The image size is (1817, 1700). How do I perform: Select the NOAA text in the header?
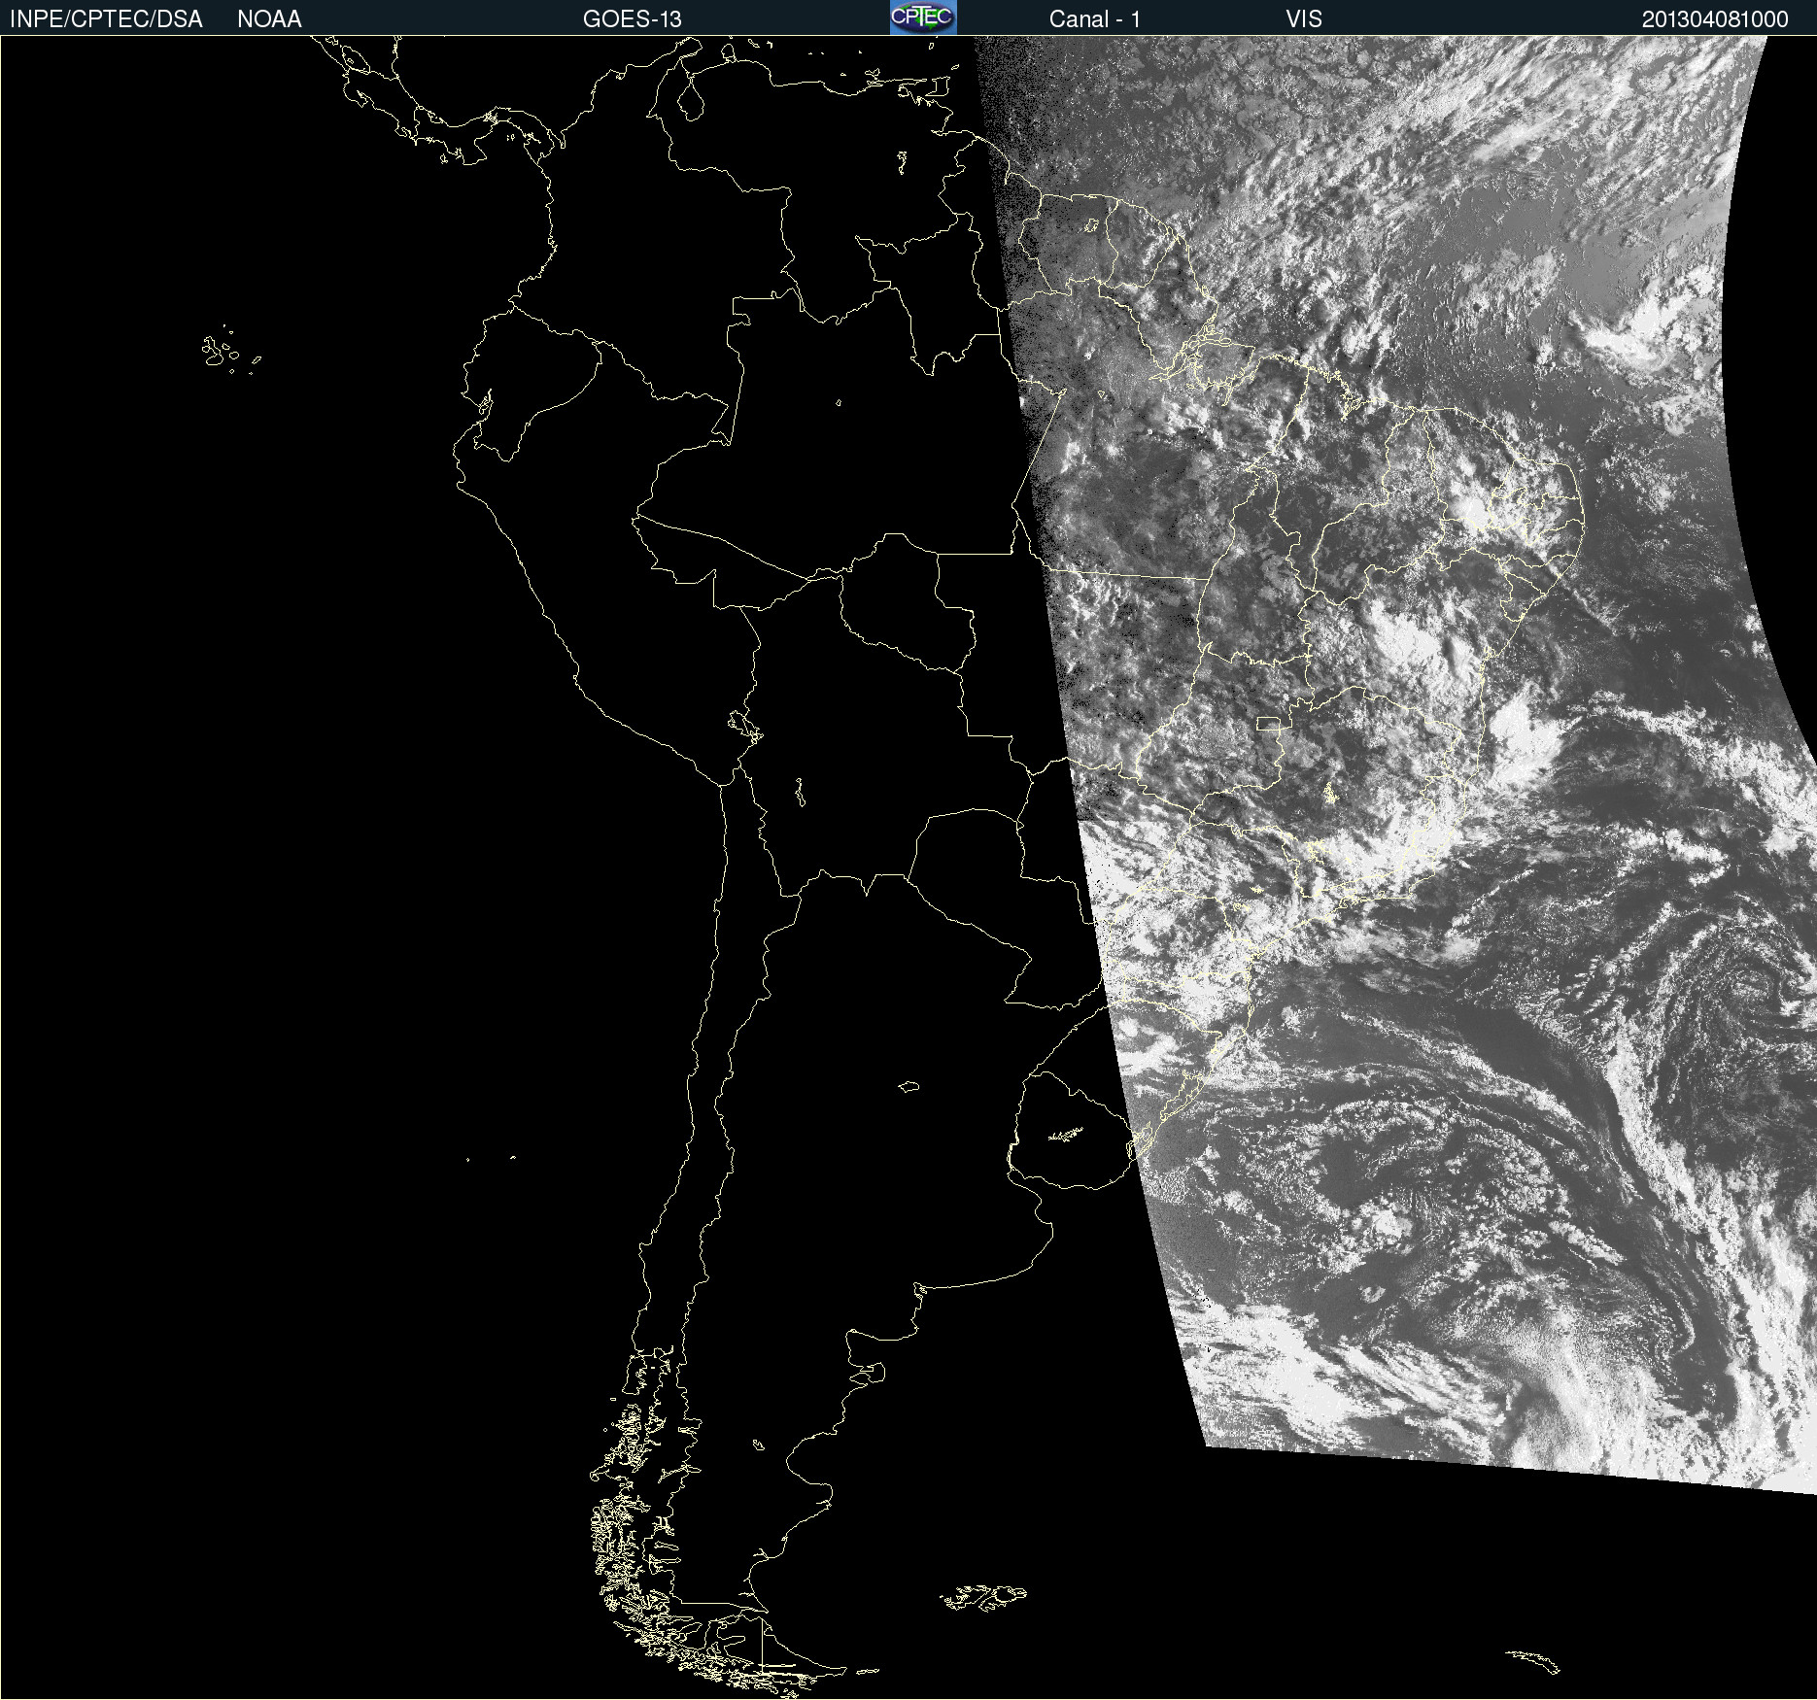269,19
